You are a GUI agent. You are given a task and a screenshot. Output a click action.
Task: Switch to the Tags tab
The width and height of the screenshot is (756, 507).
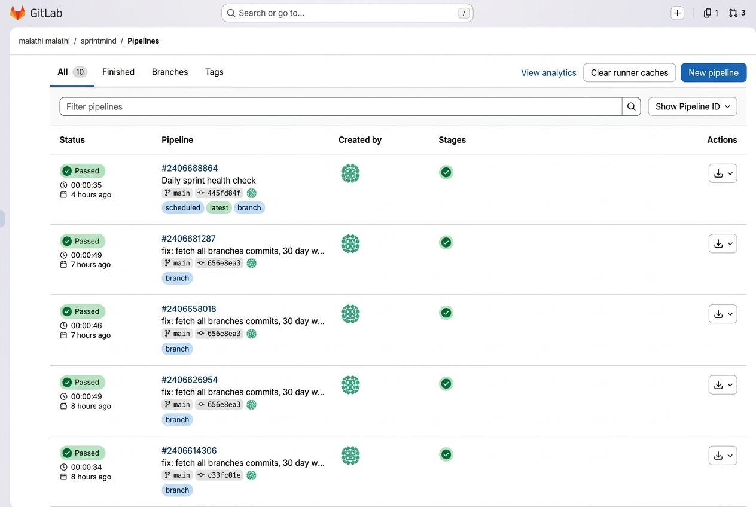click(214, 72)
